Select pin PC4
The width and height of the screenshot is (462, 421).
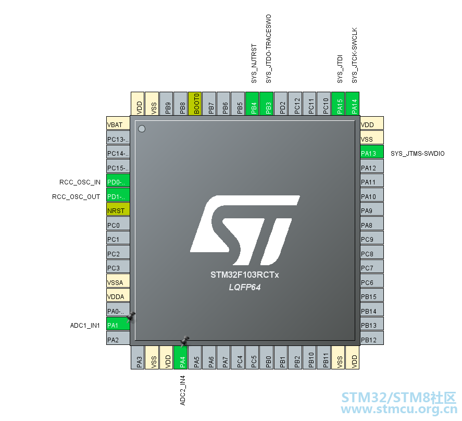(238, 357)
